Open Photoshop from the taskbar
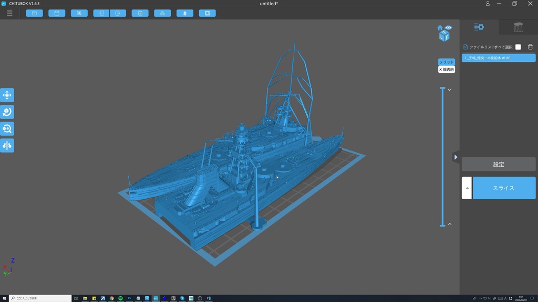Viewport: 538px width, 302px height. tap(129, 298)
